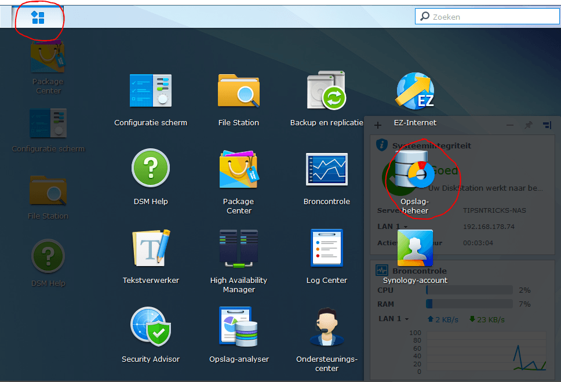Pin the widget panel
561x382 pixels.
pyautogui.click(x=529, y=125)
